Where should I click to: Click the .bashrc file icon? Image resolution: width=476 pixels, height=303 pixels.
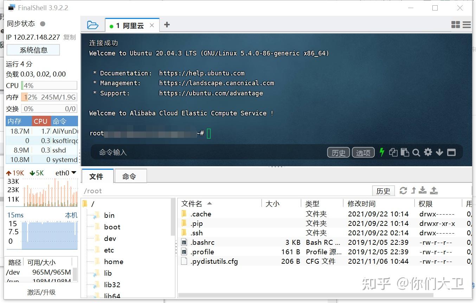point(184,242)
